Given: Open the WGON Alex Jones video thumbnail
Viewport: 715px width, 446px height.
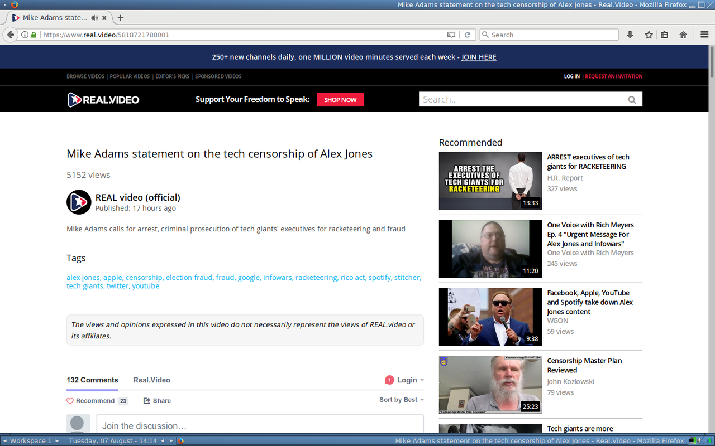Looking at the screenshot, I should (x=490, y=317).
